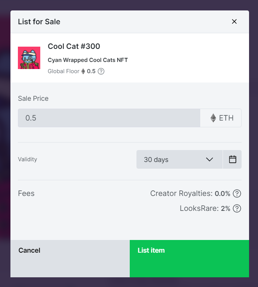Screen dimensions: 258x287
Task: Click the Cool Cat #300 title
Action: click(74, 46)
